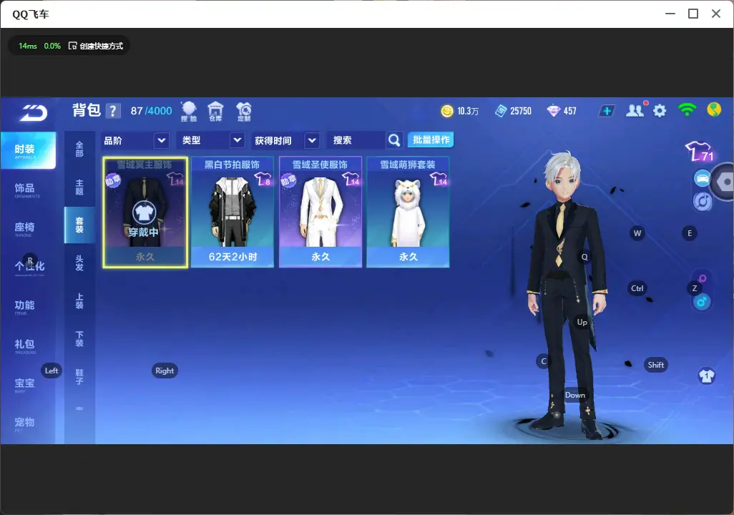Open the settings gear icon

(x=660, y=111)
